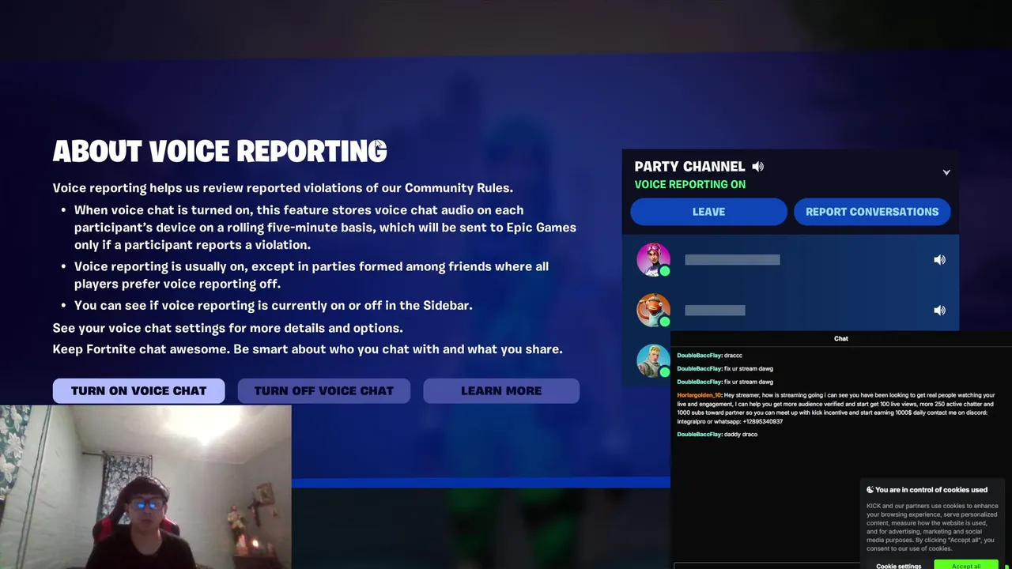Viewport: 1012px width, 569px height.
Task: Click the cookie icon in the banner title
Action: tap(870, 490)
